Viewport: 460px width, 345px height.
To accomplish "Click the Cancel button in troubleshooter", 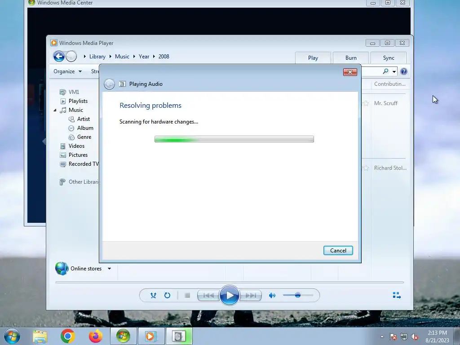I will [338, 251].
